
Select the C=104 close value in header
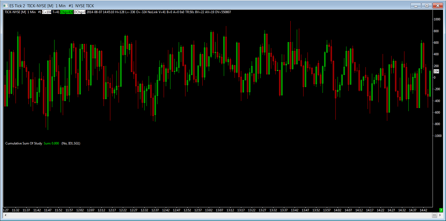[47, 12]
